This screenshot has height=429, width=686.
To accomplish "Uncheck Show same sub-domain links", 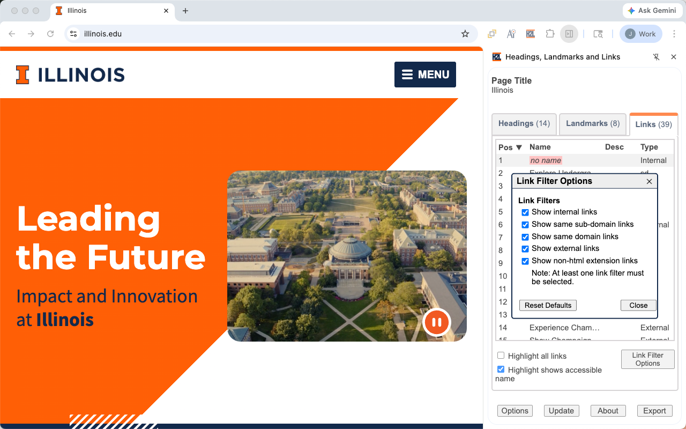I will pyautogui.click(x=525, y=225).
